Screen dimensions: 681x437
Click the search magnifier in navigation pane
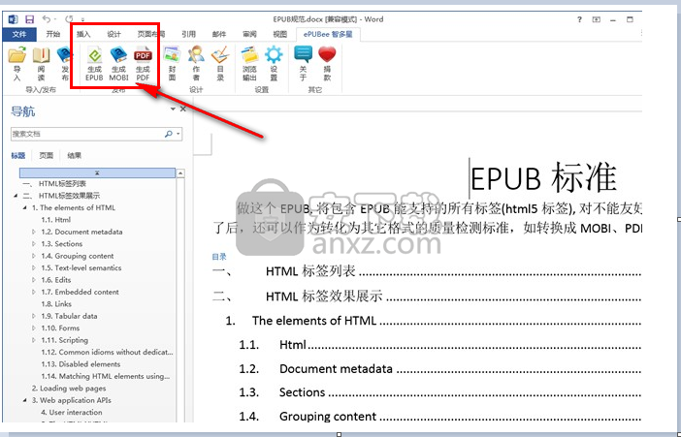(169, 134)
